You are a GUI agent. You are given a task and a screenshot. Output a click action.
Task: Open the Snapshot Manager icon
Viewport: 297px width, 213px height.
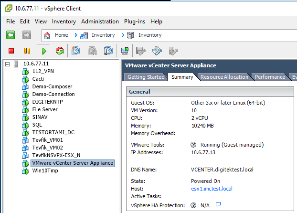click(108, 51)
